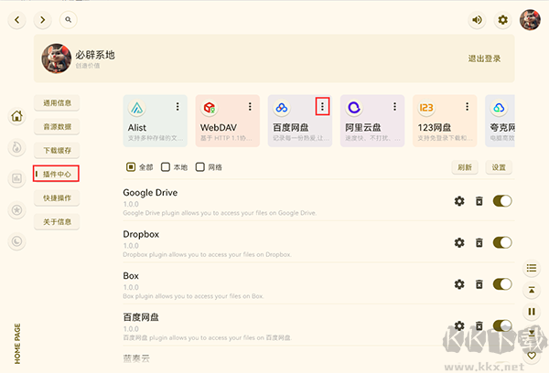Toggle the Box plugin switch
The width and height of the screenshot is (549, 373).
pos(502,284)
